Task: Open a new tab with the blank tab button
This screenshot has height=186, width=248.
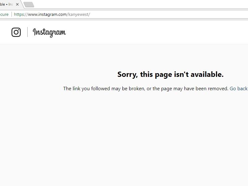Action: [29, 5]
